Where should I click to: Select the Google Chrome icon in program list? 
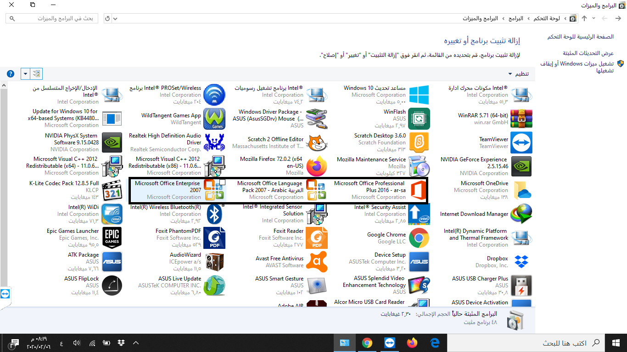pyautogui.click(x=419, y=238)
